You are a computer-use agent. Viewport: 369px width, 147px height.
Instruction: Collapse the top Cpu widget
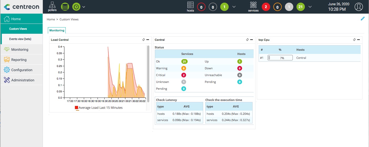click(359, 40)
